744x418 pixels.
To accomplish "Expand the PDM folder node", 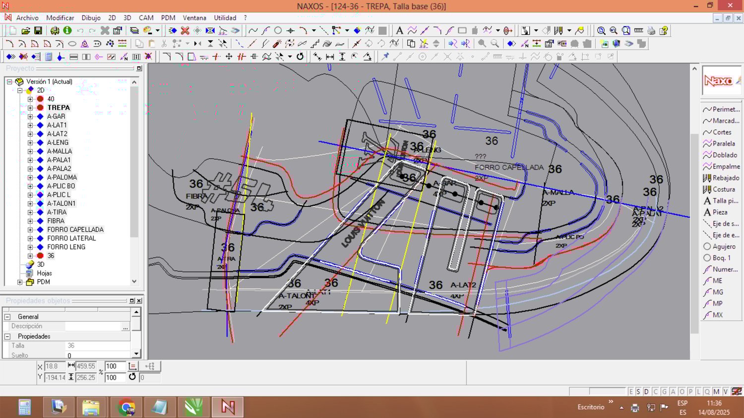I will pyautogui.click(x=20, y=282).
